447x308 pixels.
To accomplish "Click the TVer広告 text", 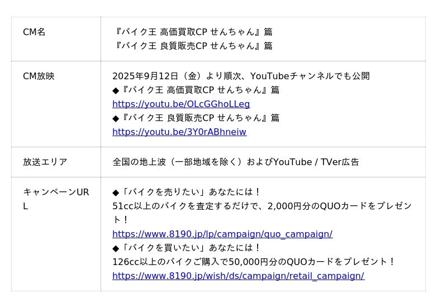I will pos(339,162).
